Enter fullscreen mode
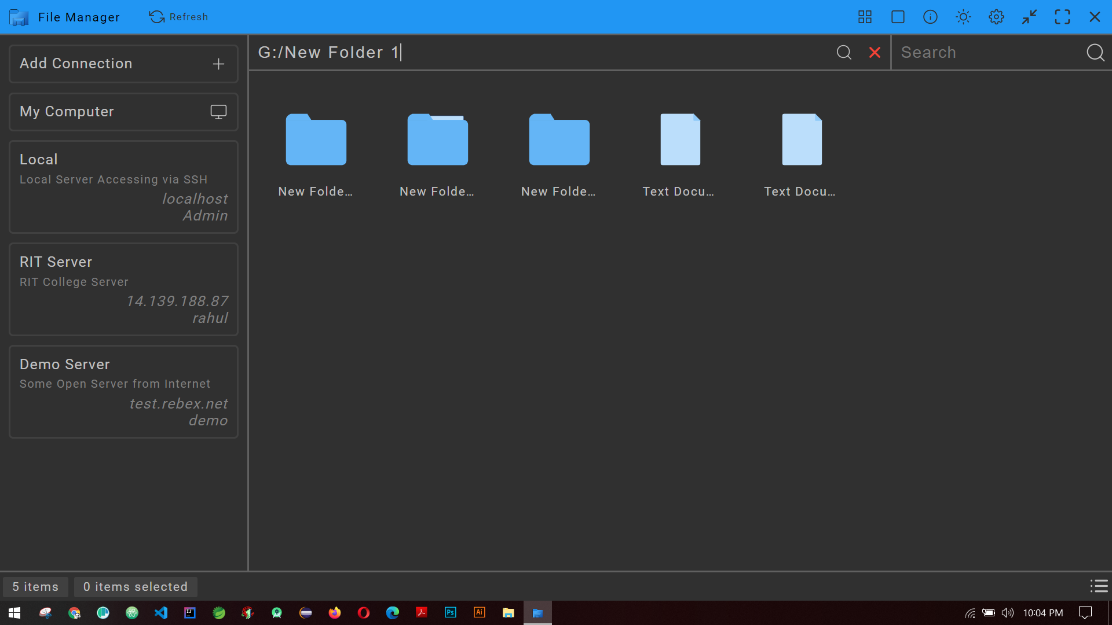 tap(1063, 17)
